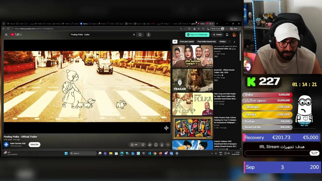The image size is (322, 181).
Task: Click the YouTube search input field
Action: [x=101, y=35]
